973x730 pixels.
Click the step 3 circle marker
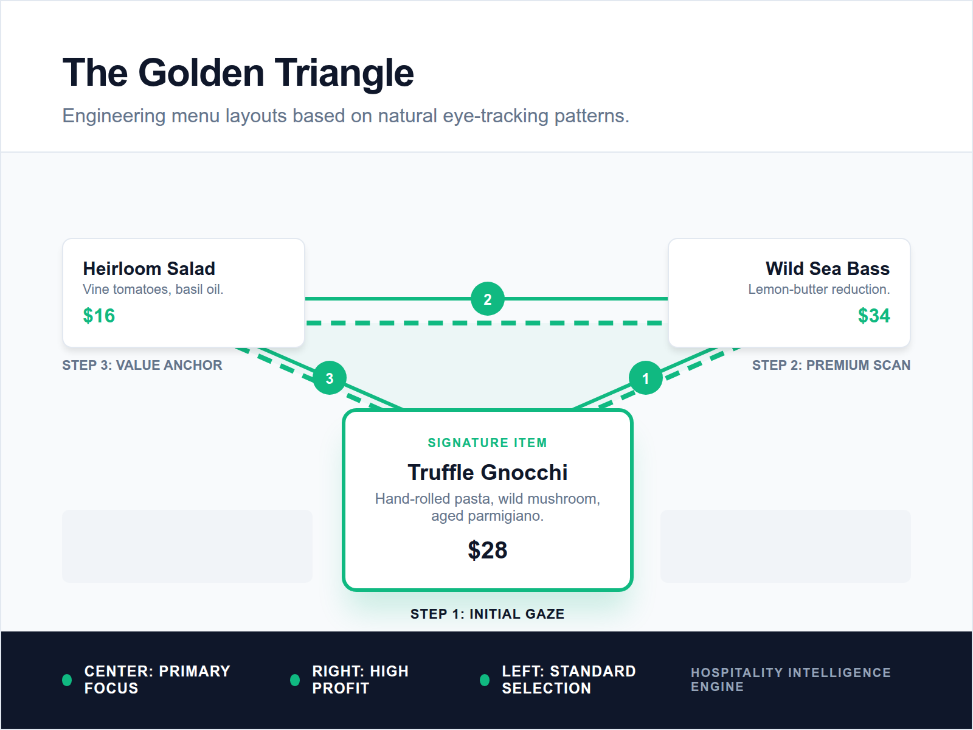coord(329,378)
